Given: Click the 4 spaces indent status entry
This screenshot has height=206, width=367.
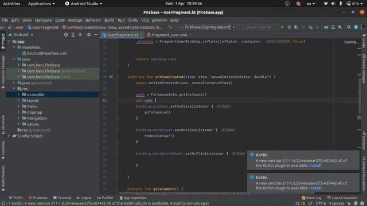Looking at the screenshot, I should pos(337,204).
